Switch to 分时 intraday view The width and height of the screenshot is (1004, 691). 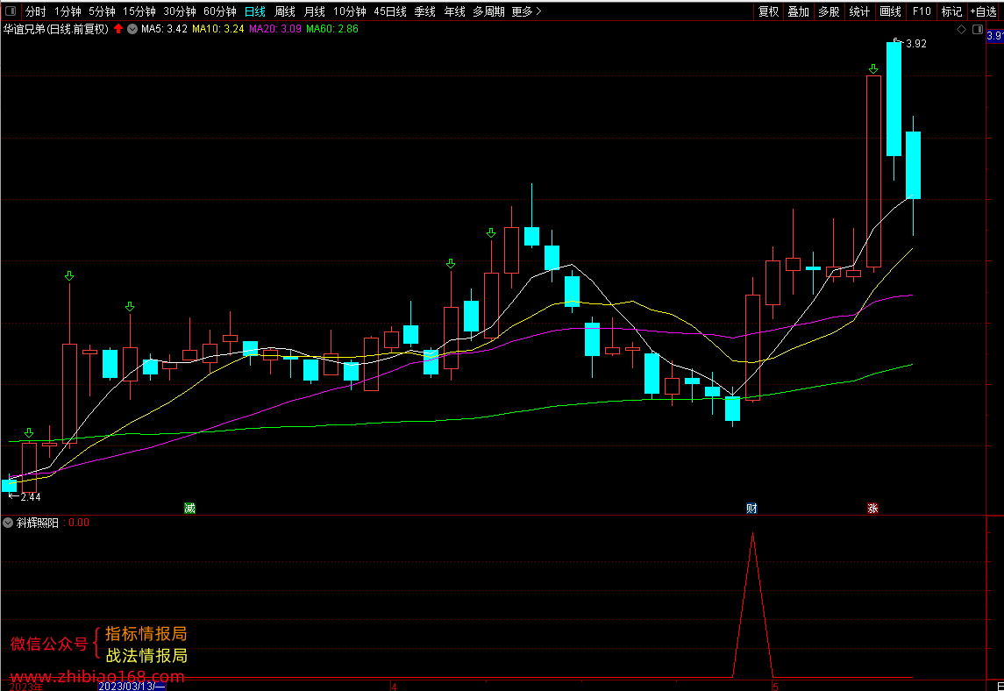[35, 11]
